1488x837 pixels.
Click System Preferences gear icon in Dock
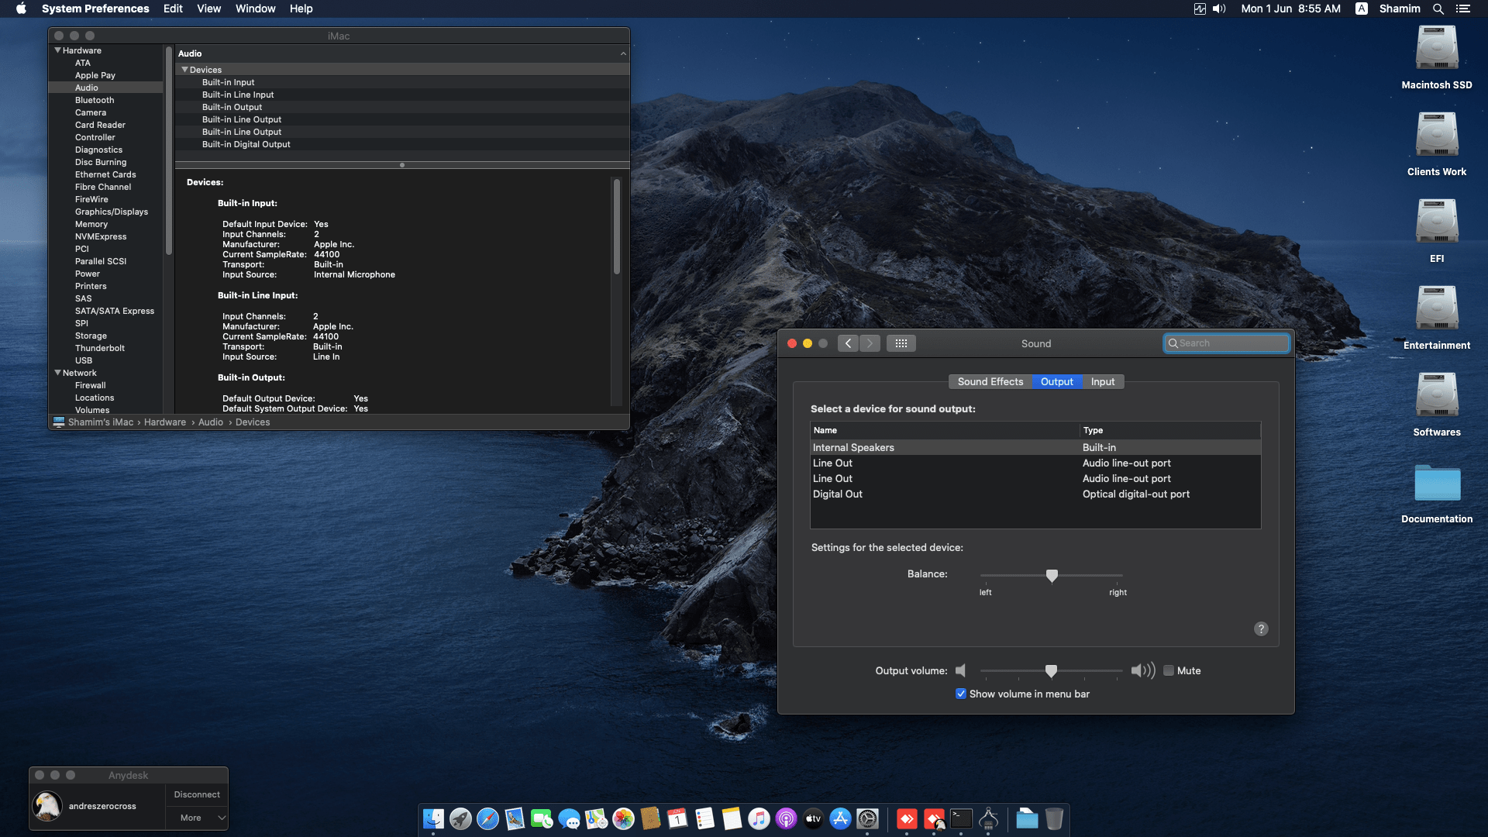(867, 818)
